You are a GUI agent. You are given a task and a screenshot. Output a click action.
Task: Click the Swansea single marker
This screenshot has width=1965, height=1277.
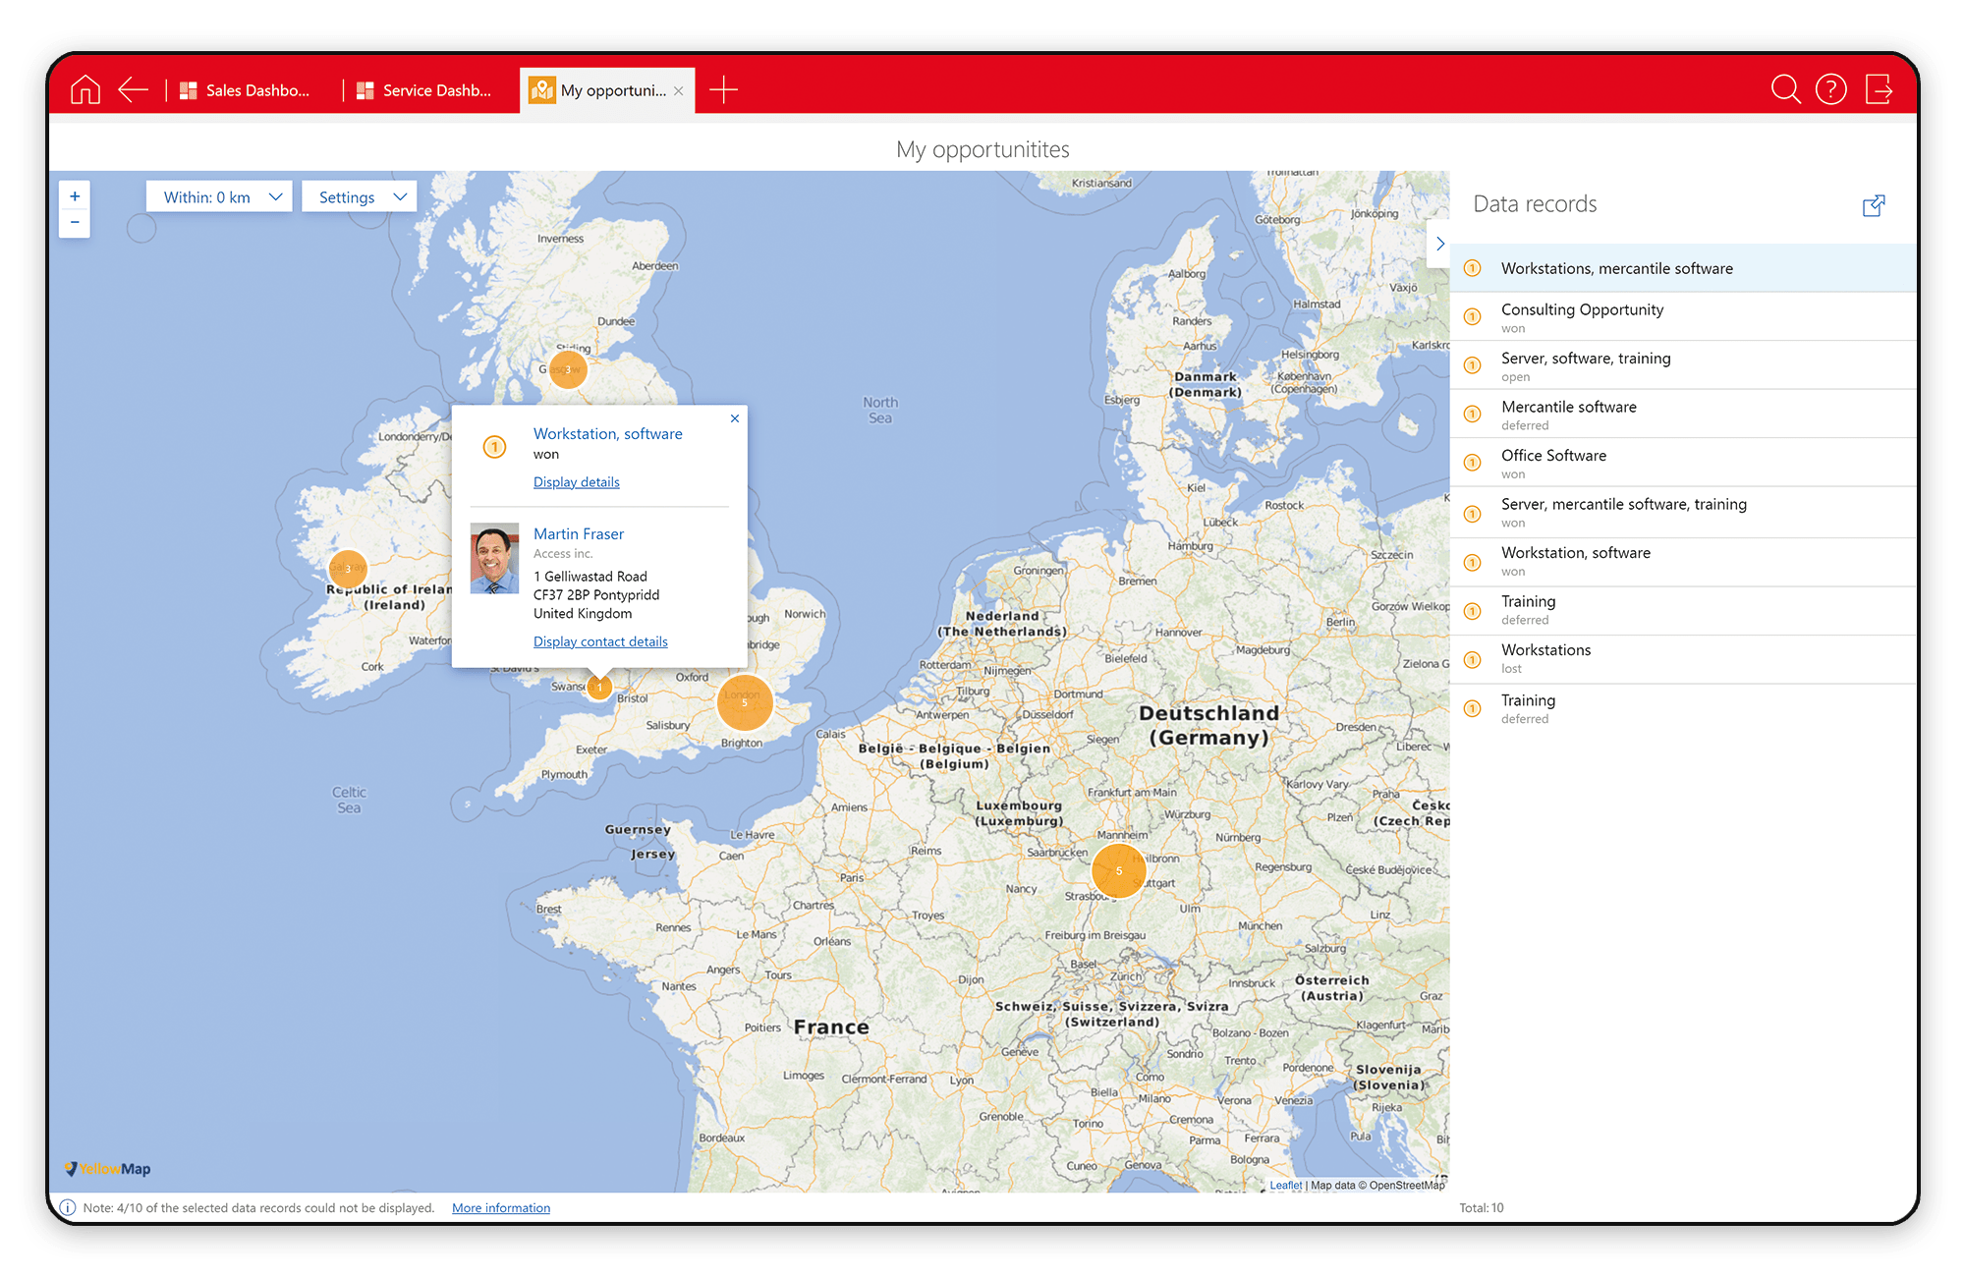[599, 688]
